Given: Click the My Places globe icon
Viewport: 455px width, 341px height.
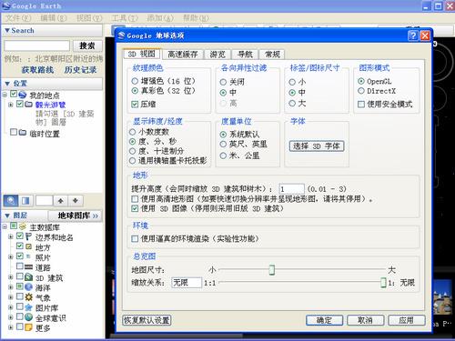Looking at the screenshot, I should point(23,95).
